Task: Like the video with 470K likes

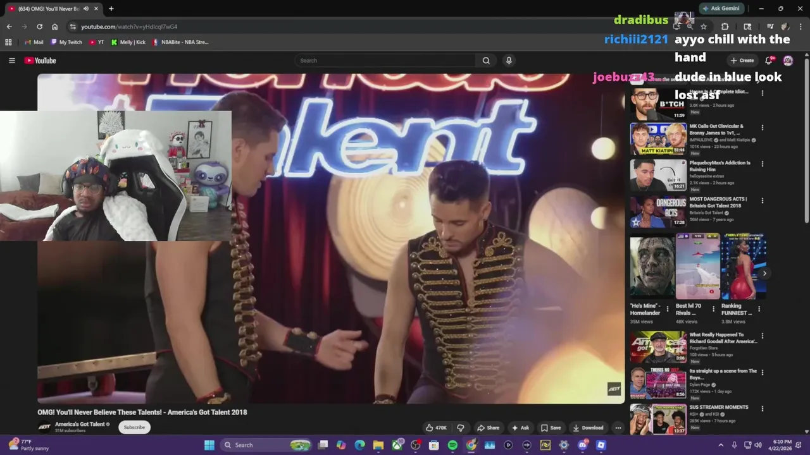Action: point(437,428)
